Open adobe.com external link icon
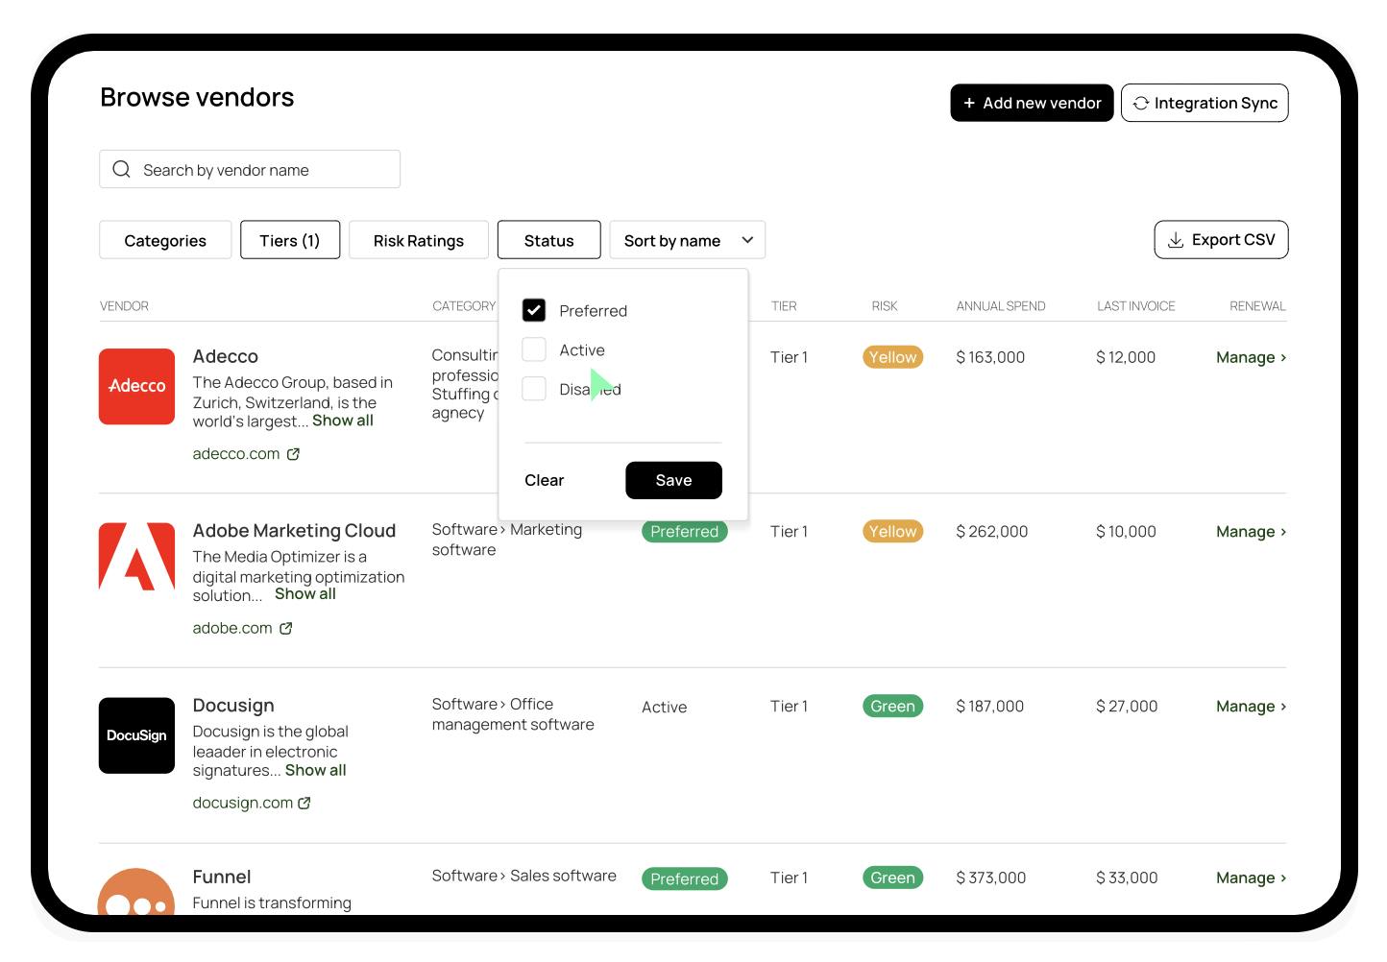Screen dimensions: 1387x962 [285, 629]
